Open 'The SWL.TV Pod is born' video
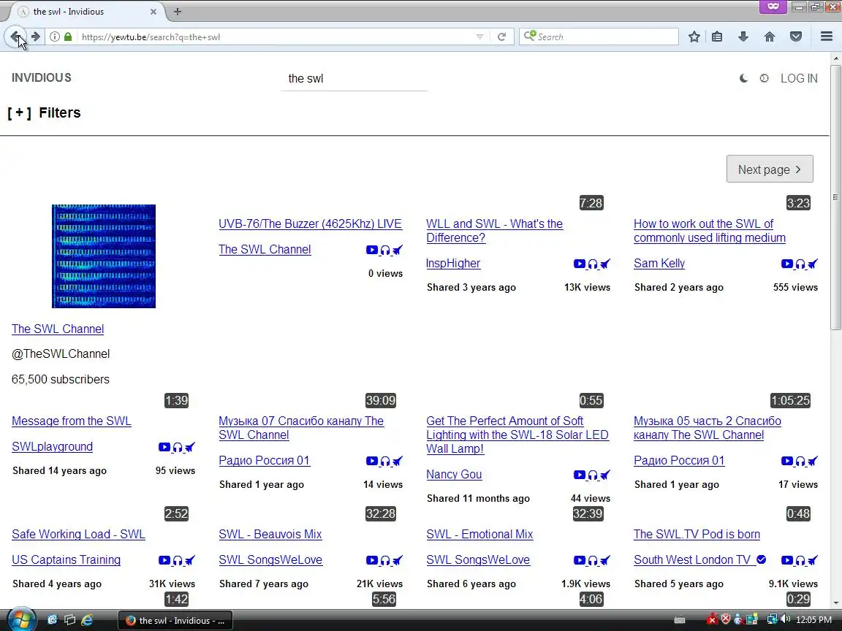This screenshot has height=631, width=842. [697, 535]
